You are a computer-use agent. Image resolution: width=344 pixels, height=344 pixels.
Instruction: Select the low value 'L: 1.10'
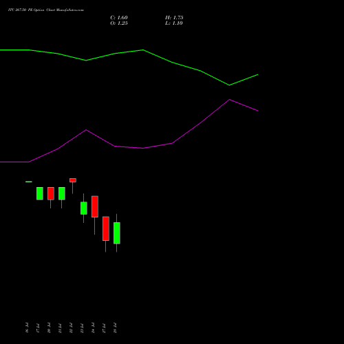click(x=174, y=23)
